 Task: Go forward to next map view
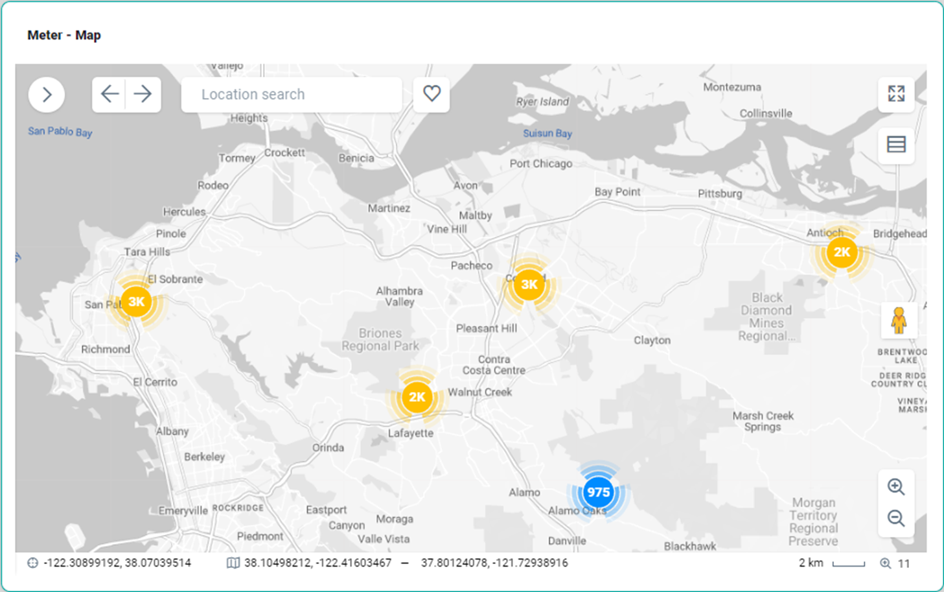pyautogui.click(x=143, y=95)
